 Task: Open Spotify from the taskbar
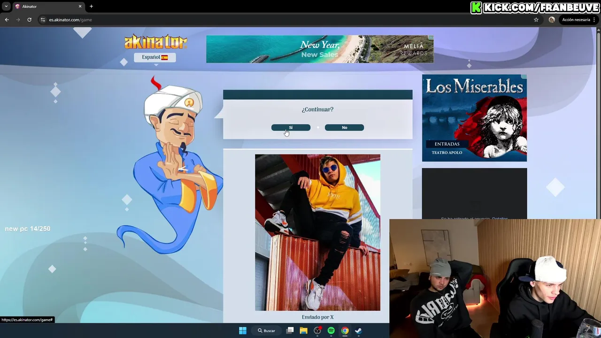point(331,330)
